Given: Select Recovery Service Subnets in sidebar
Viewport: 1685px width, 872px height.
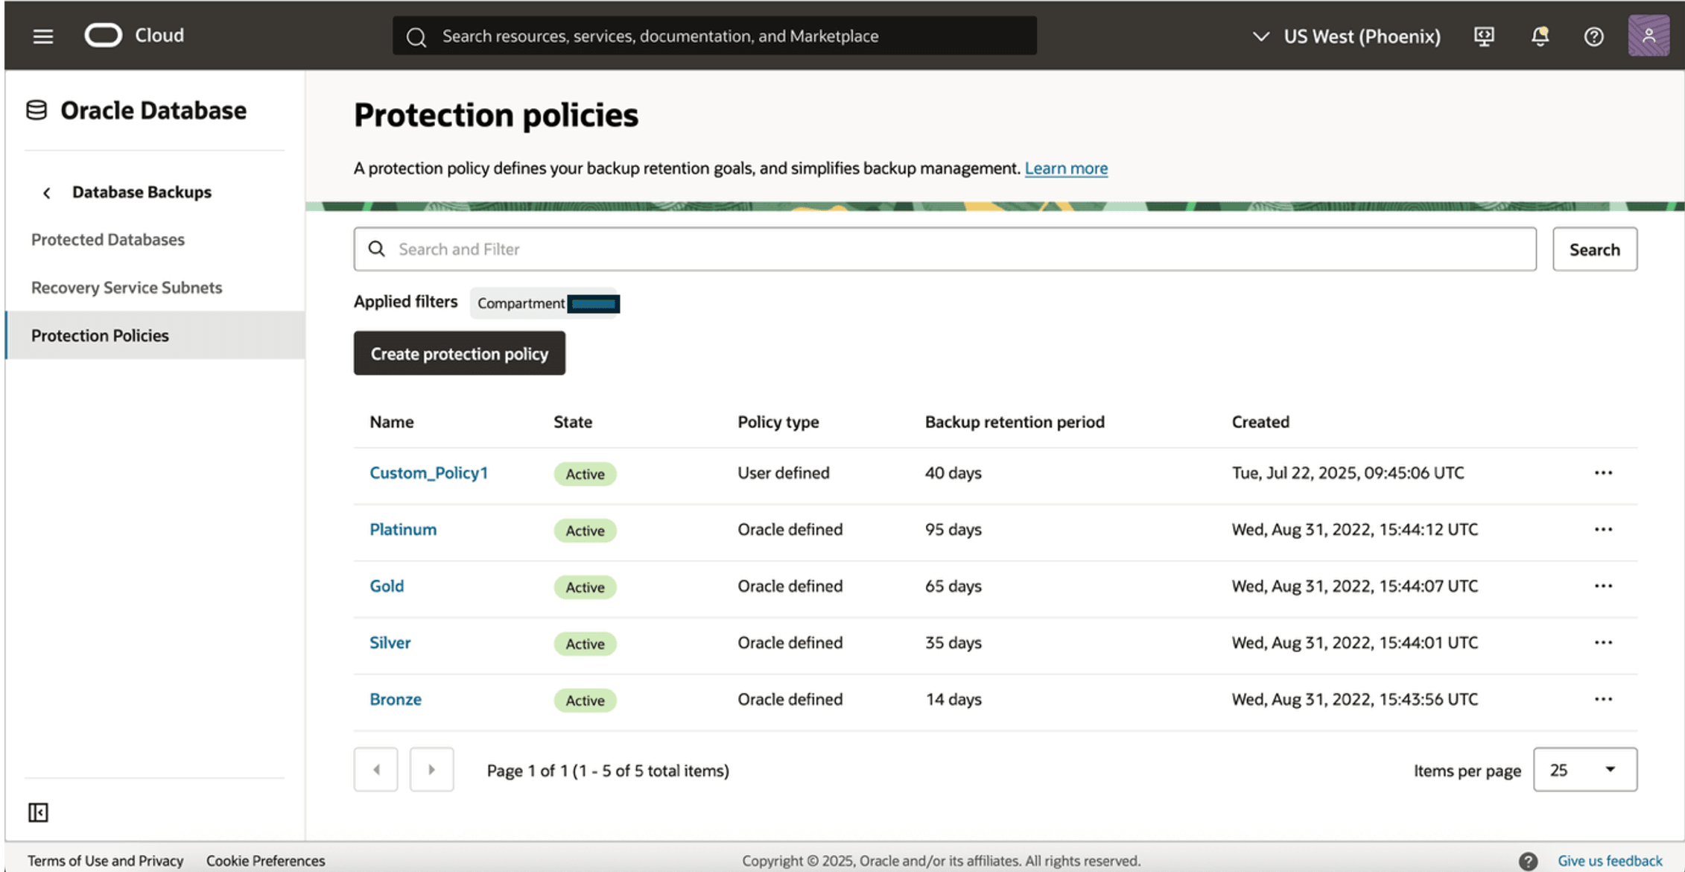Looking at the screenshot, I should click(x=127, y=287).
